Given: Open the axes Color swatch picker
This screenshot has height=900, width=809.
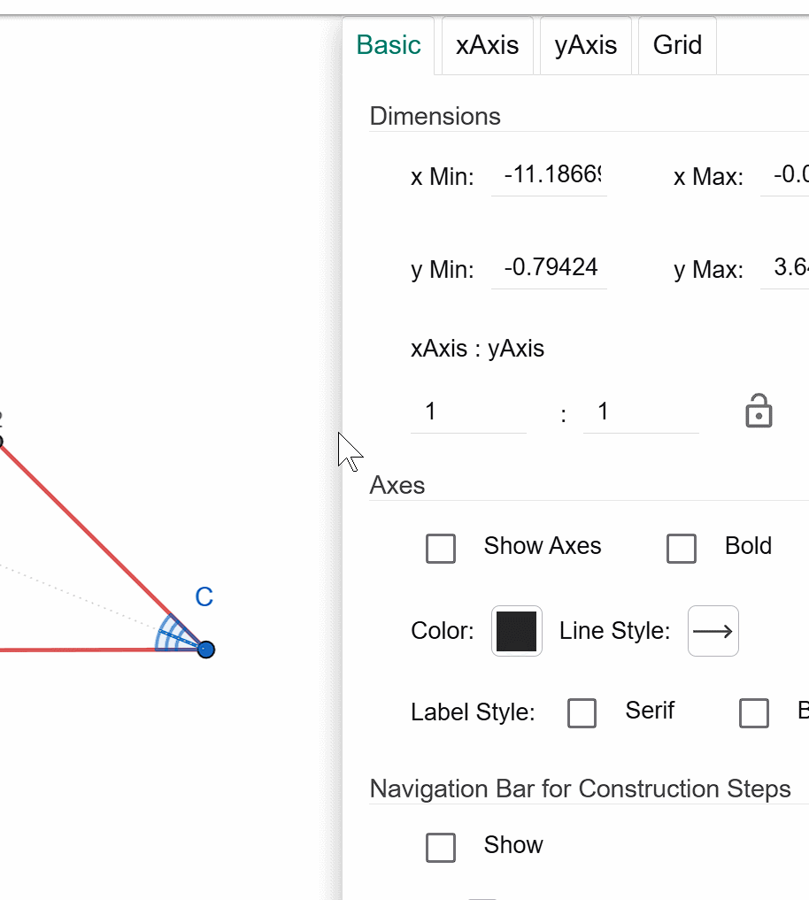Looking at the screenshot, I should click(517, 631).
